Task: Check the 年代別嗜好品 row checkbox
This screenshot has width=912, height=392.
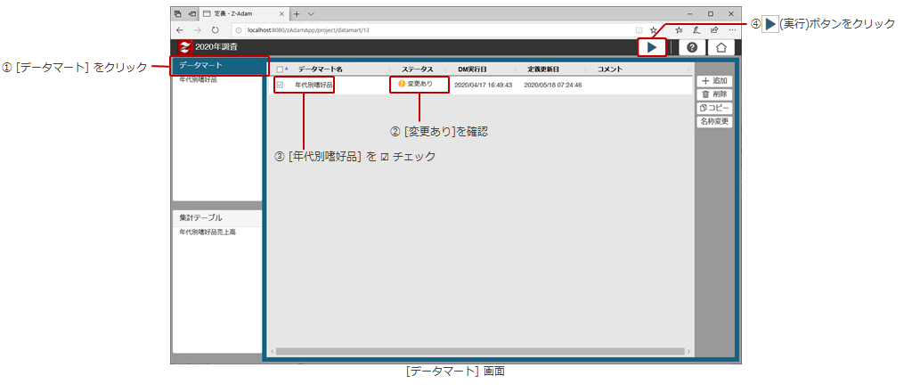Action: coord(280,85)
